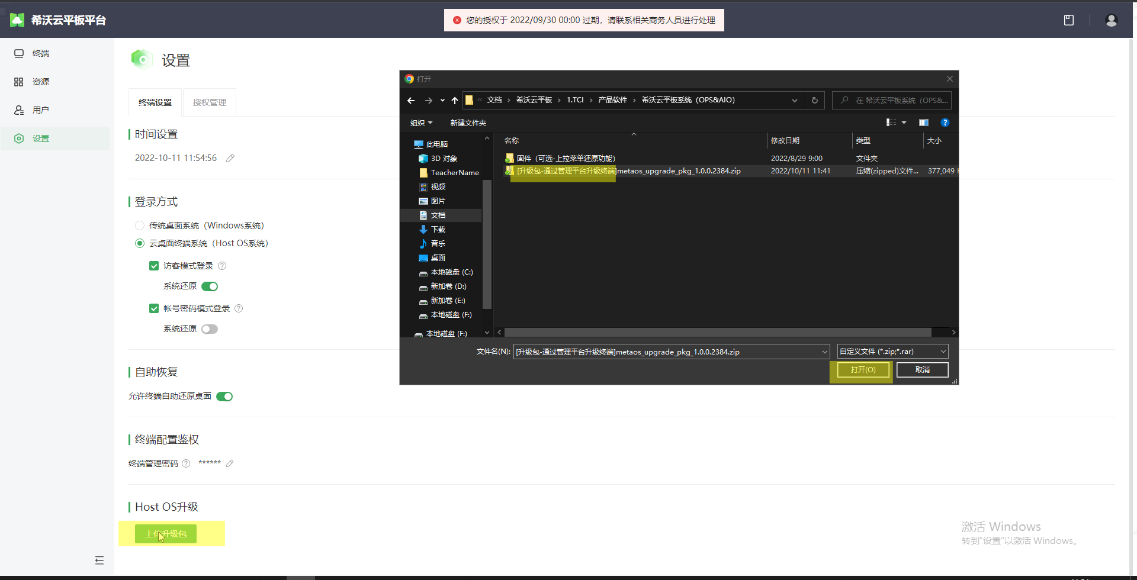This screenshot has width=1137, height=580.
Task: Click 上传升级包 button
Action: 166,534
